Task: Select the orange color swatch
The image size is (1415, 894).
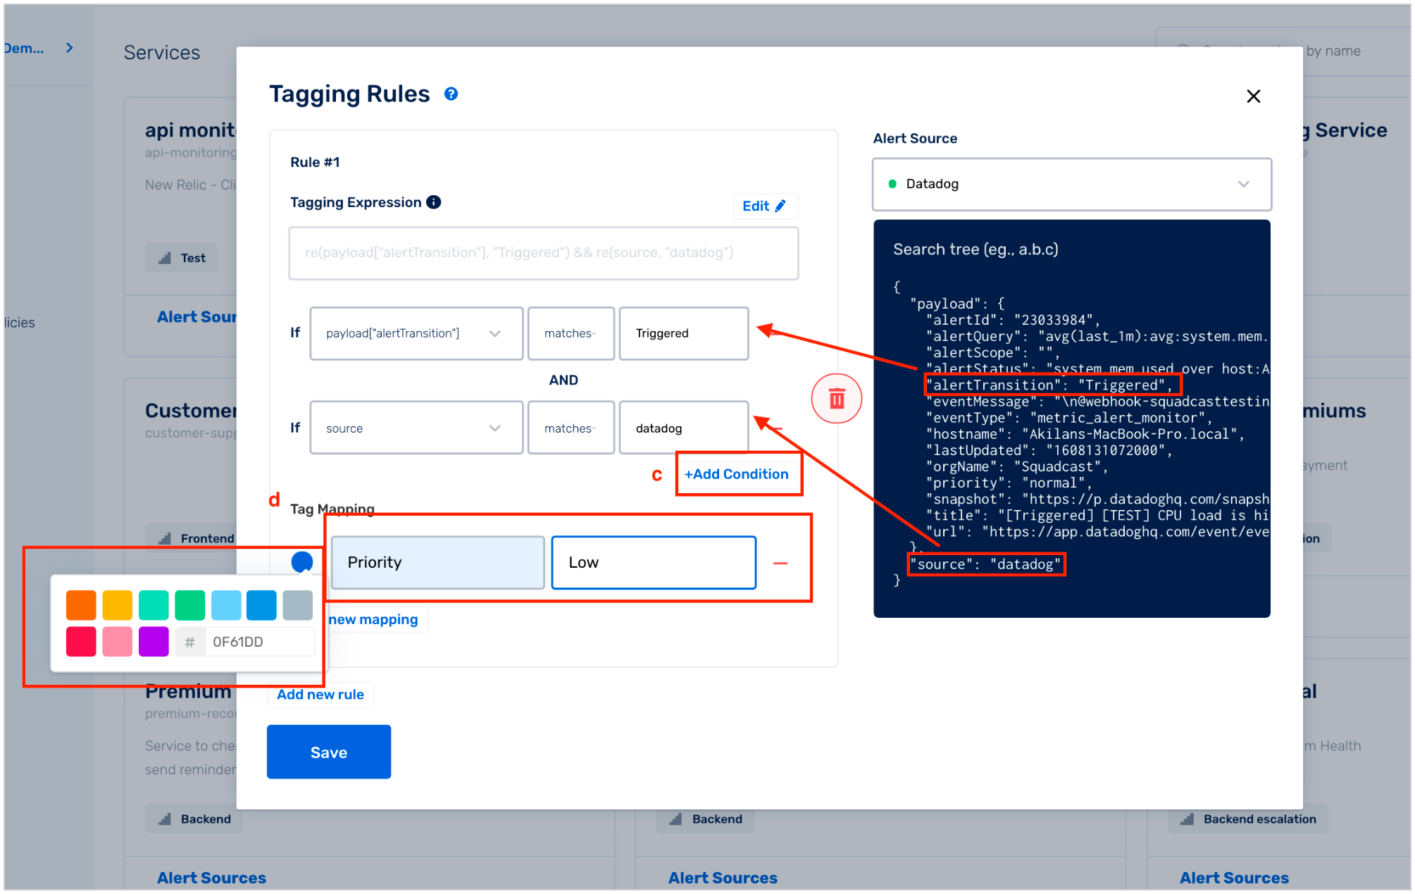Action: click(81, 605)
